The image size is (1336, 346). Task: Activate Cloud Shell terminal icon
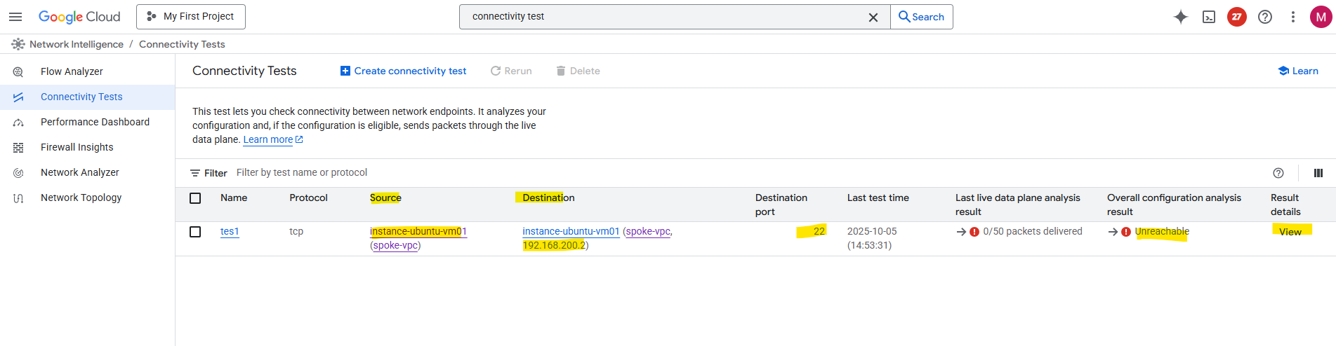pos(1209,17)
